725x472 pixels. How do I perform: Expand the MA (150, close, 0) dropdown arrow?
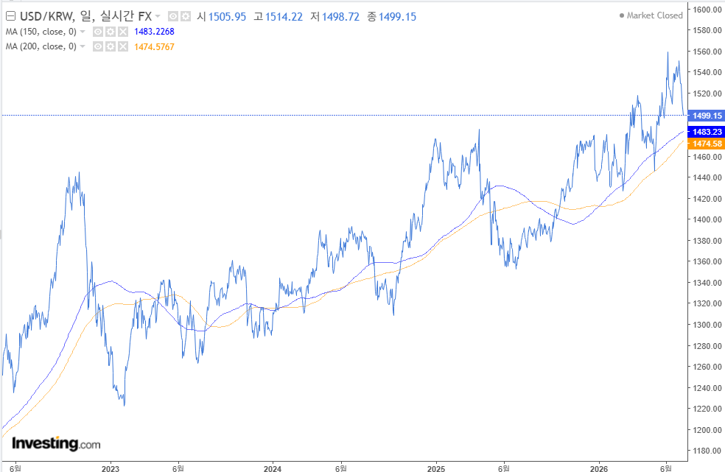(83, 32)
